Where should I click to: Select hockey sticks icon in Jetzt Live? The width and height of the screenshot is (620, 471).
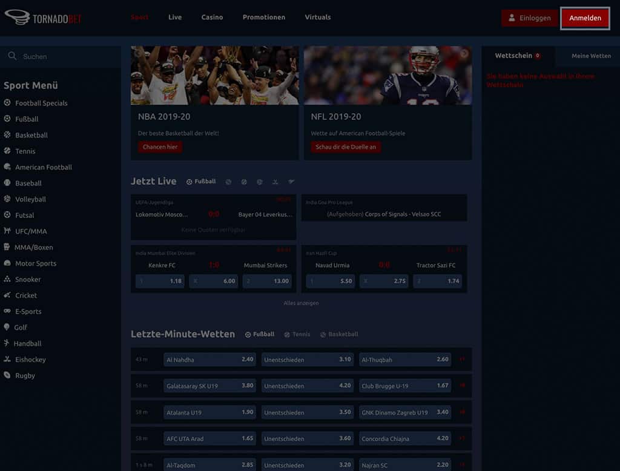[275, 182]
